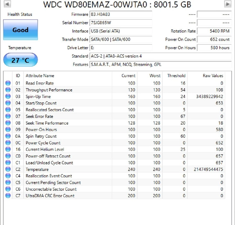The height and width of the screenshot is (225, 235).
Task: Select the Interface field USB (Serial ATA)
Action: point(121,31)
